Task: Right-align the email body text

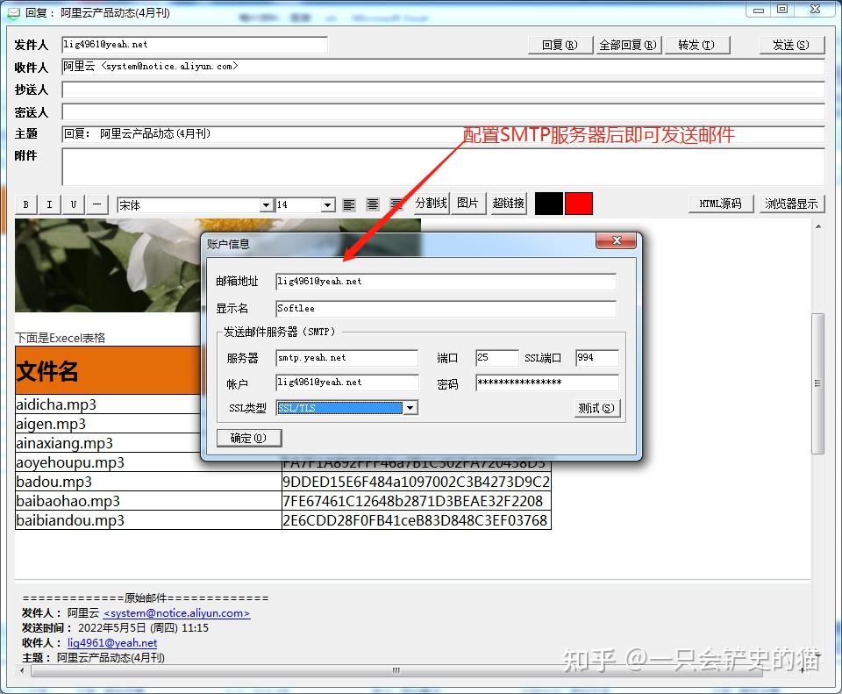Action: click(x=396, y=203)
